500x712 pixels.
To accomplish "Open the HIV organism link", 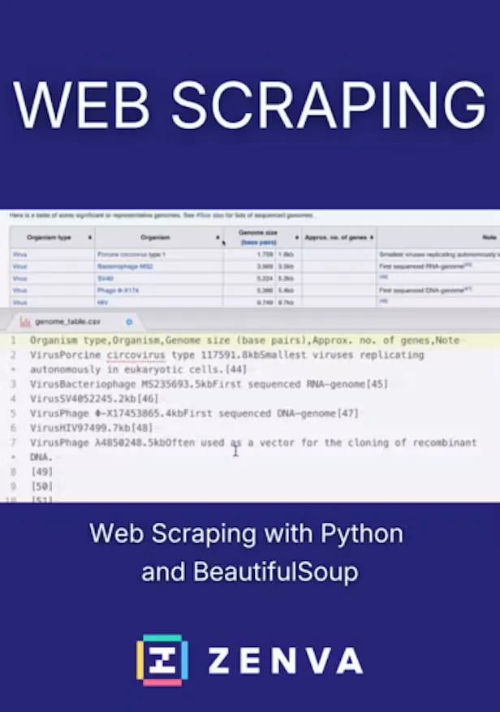I will (102, 302).
